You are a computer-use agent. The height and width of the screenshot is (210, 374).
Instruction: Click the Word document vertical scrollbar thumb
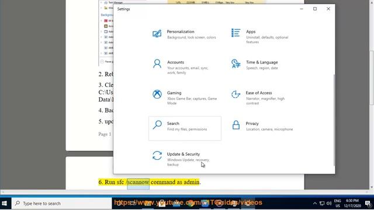[x=372, y=78]
